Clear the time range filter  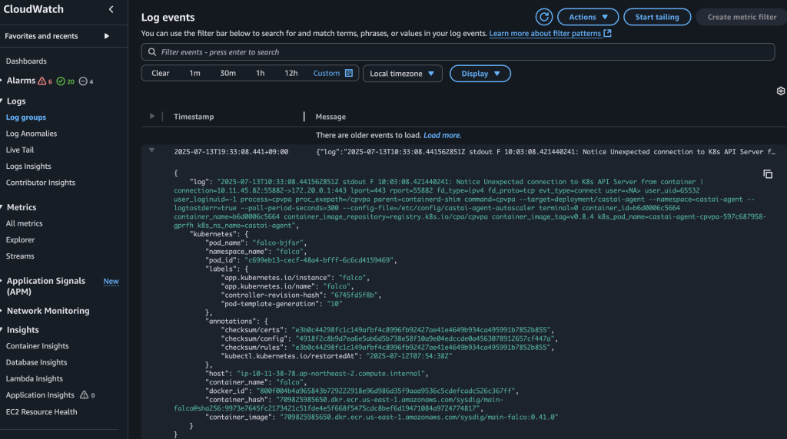click(x=160, y=73)
